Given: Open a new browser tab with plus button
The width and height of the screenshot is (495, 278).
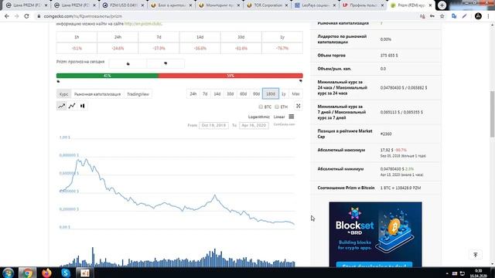Looking at the screenshot, I should [442, 5].
